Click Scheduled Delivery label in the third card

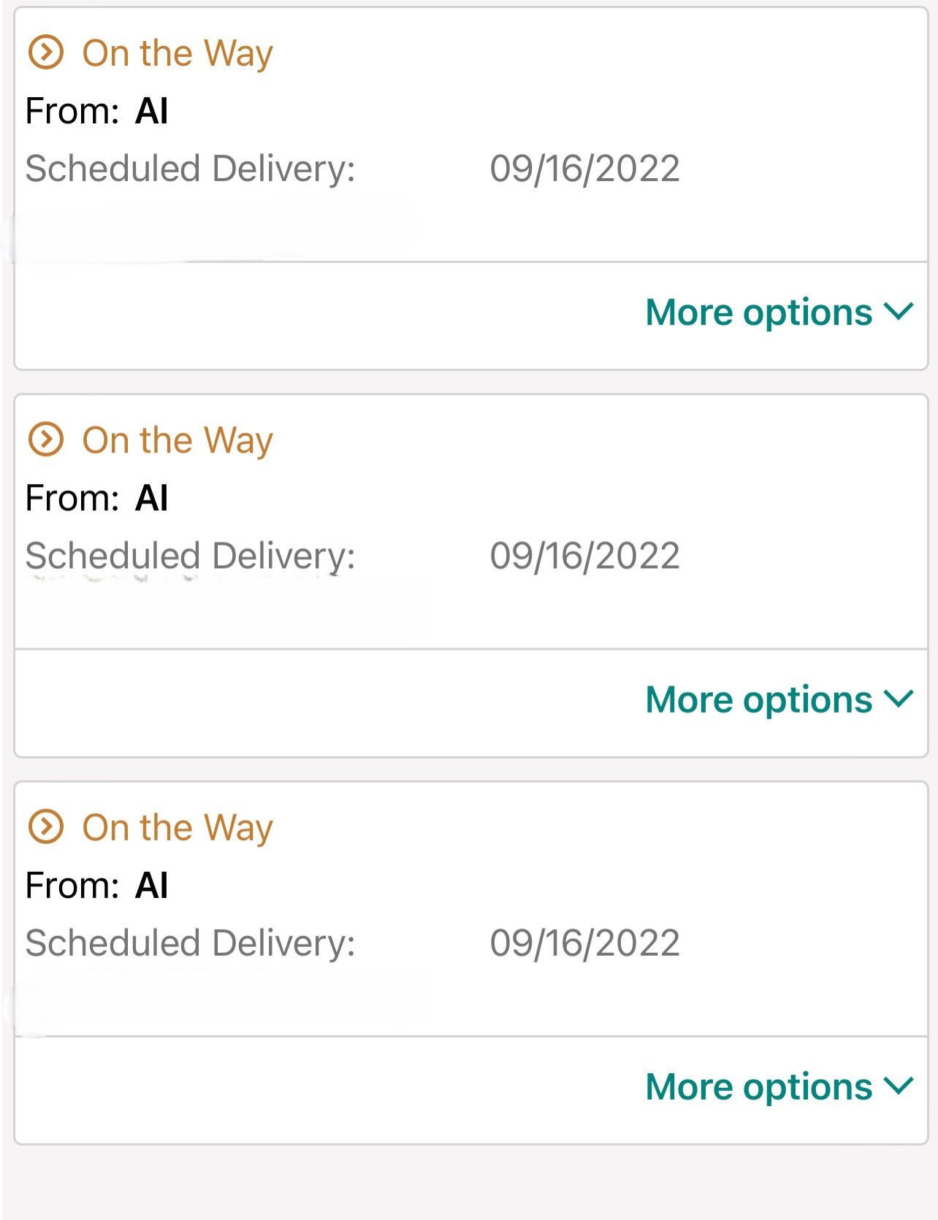(x=190, y=943)
